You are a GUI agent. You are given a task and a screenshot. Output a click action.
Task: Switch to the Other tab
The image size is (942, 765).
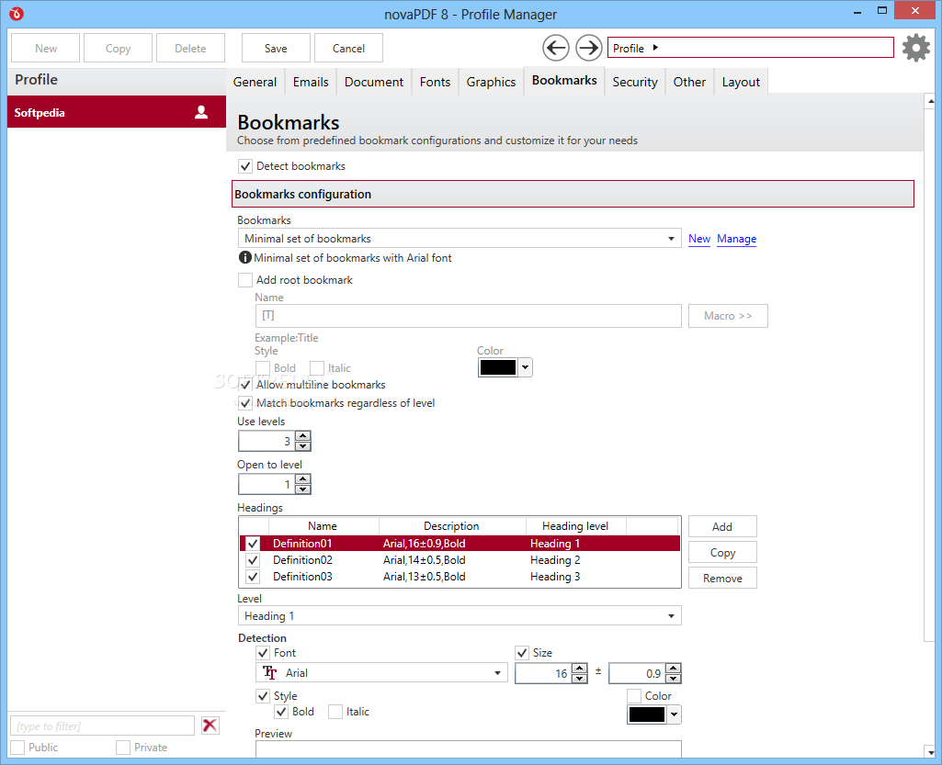pos(689,83)
